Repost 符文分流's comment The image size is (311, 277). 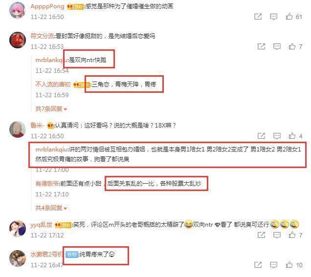[261, 46]
